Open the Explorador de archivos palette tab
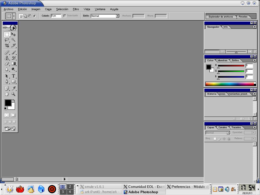Image resolution: width=260 pixels, height=195 pixels. pos(221,17)
